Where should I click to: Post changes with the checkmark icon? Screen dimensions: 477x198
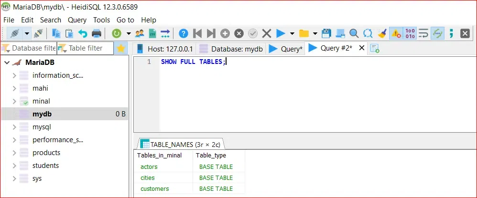pos(253,33)
